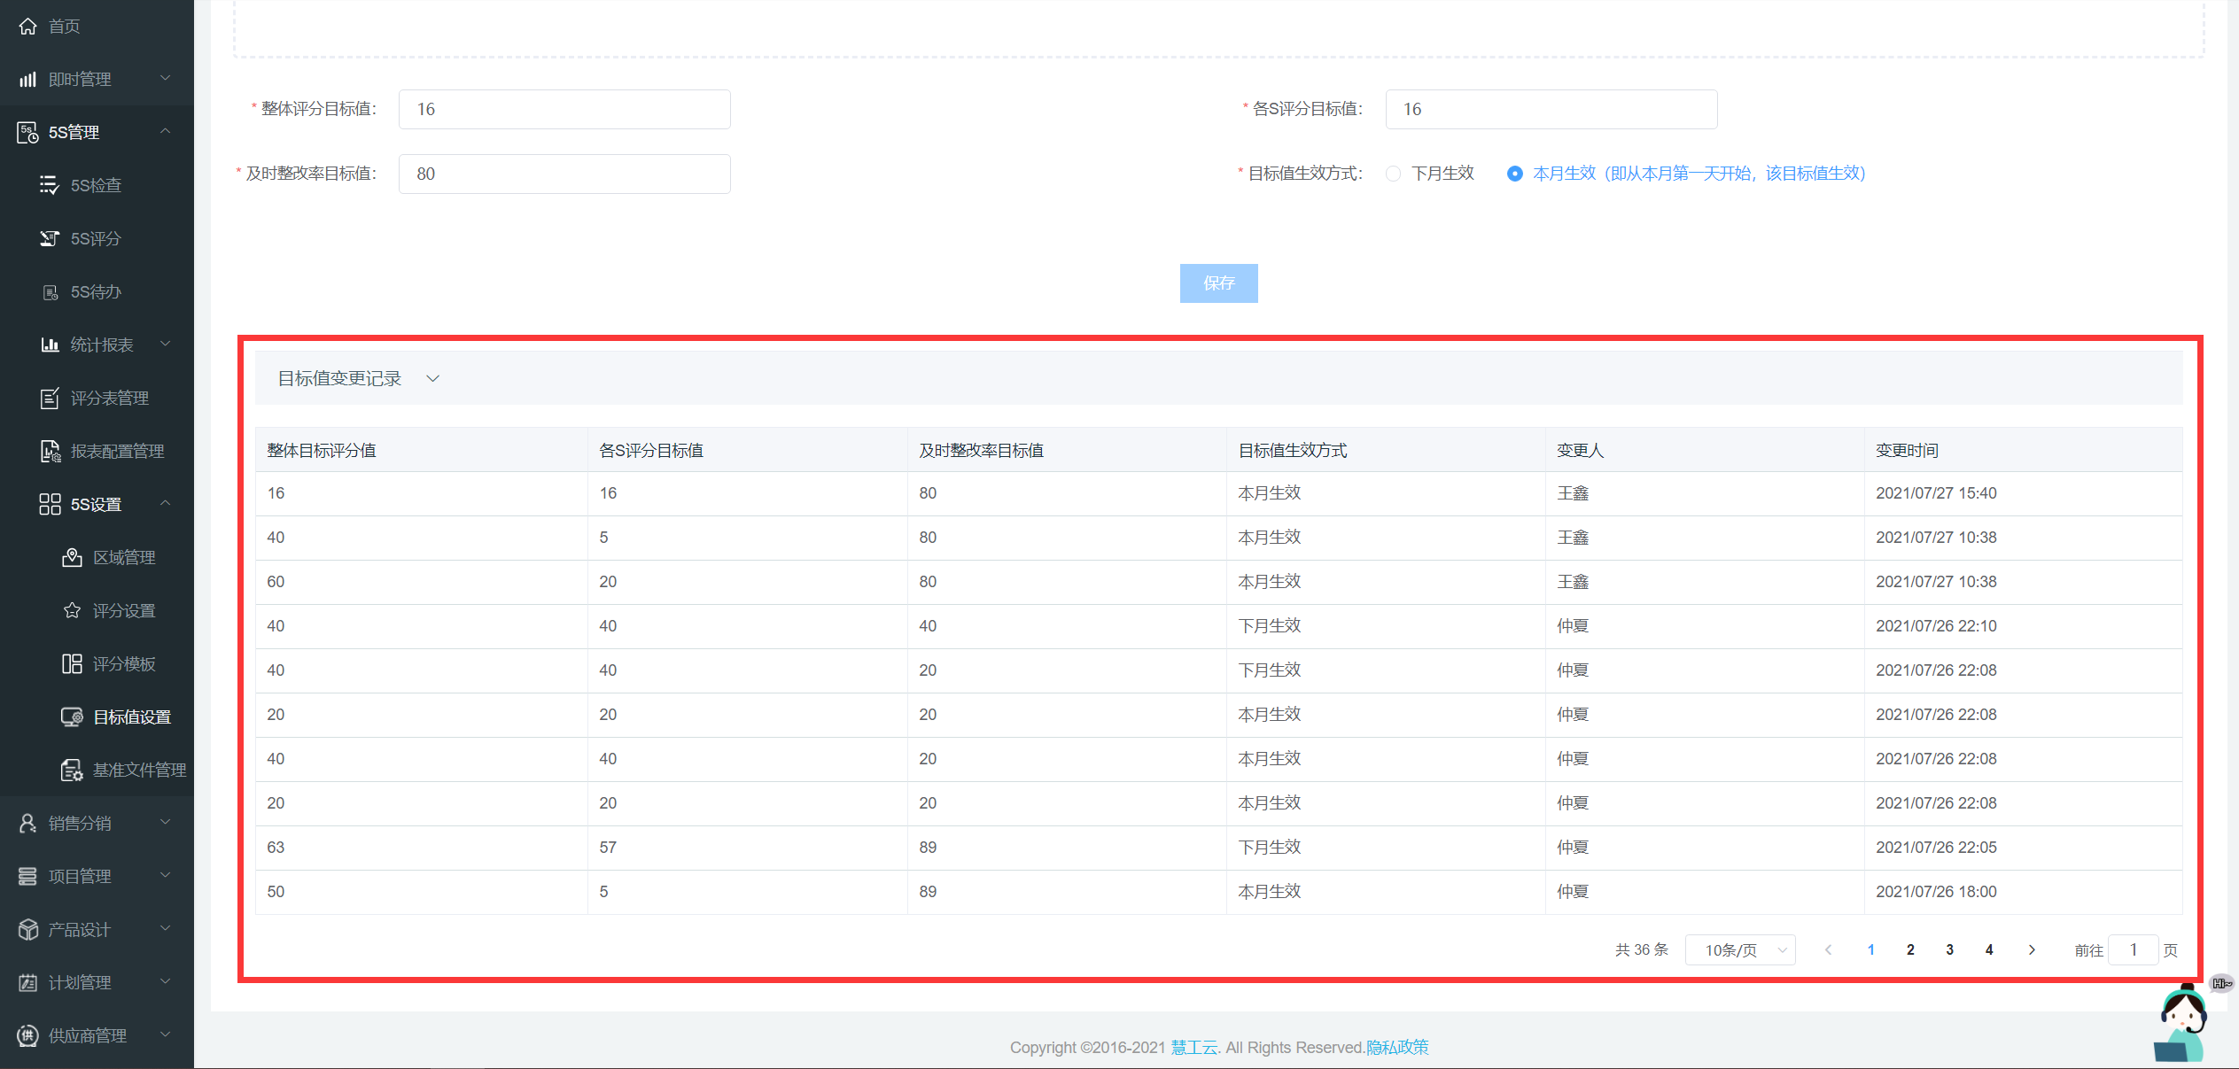The height and width of the screenshot is (1069, 2239).
Task: Select 本月生效 radio option
Action: [x=1515, y=174]
